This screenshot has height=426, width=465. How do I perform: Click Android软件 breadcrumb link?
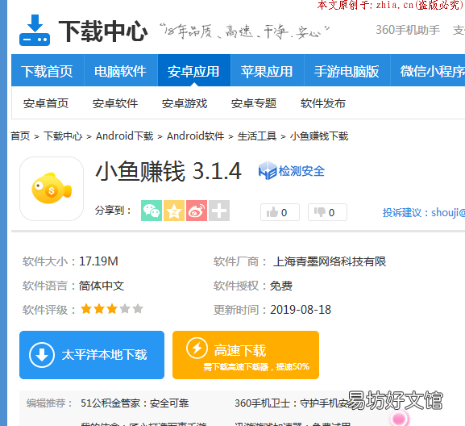[196, 136]
